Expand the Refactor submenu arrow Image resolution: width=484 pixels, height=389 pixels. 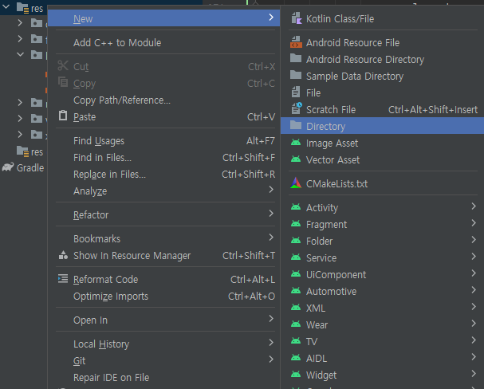pos(271,214)
